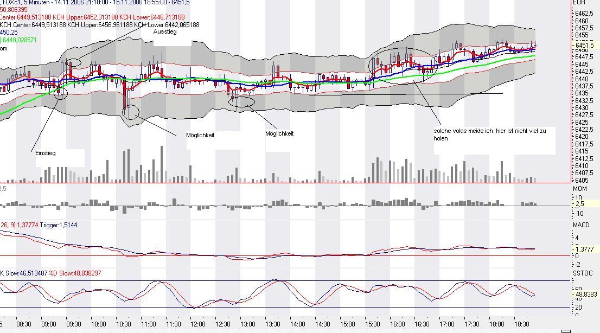The height and width of the screenshot is (333, 600).
Task: Click the blue 450,25 indicator value
Action: (x=9, y=33)
